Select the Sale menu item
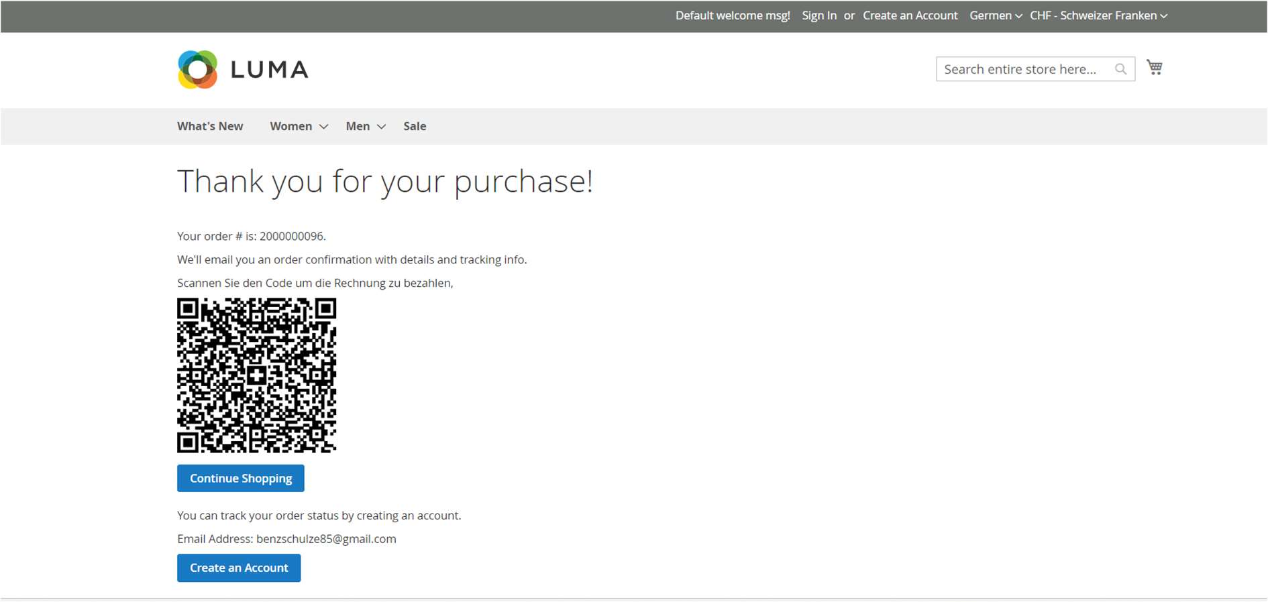Image resolution: width=1268 pixels, height=602 pixels. click(415, 126)
